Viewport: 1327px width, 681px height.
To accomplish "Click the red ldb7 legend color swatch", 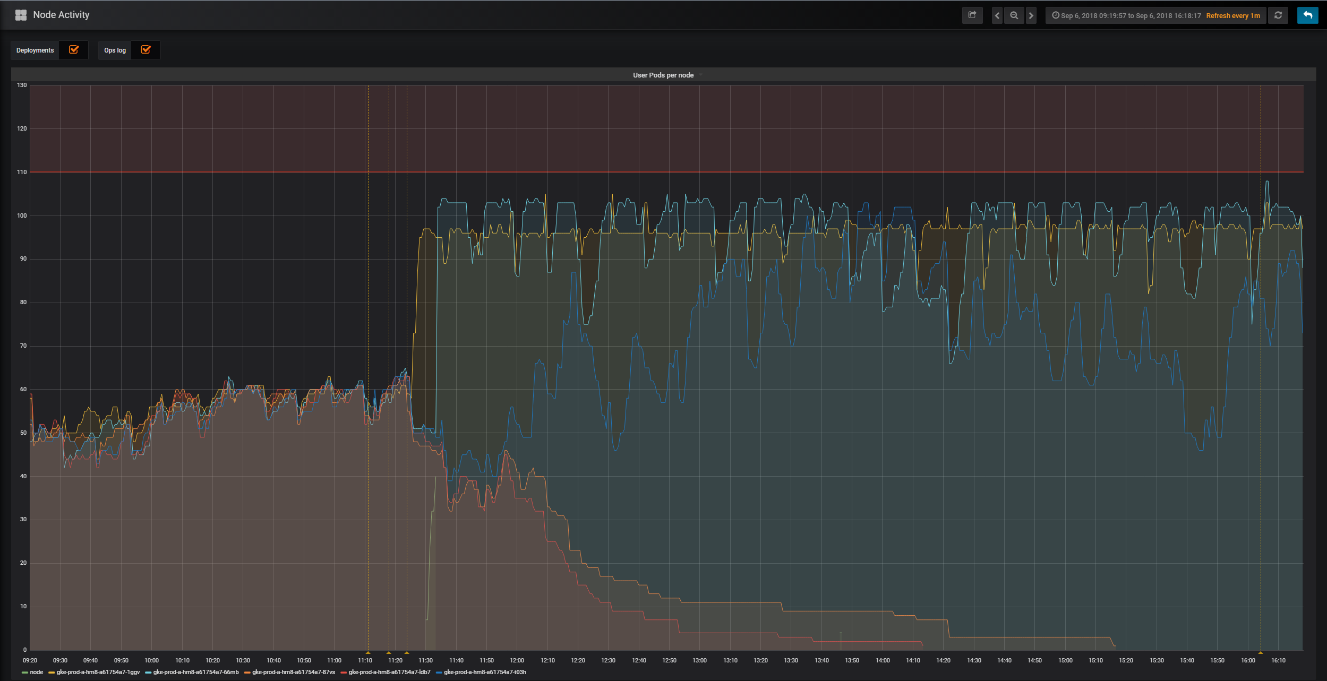I will click(344, 673).
